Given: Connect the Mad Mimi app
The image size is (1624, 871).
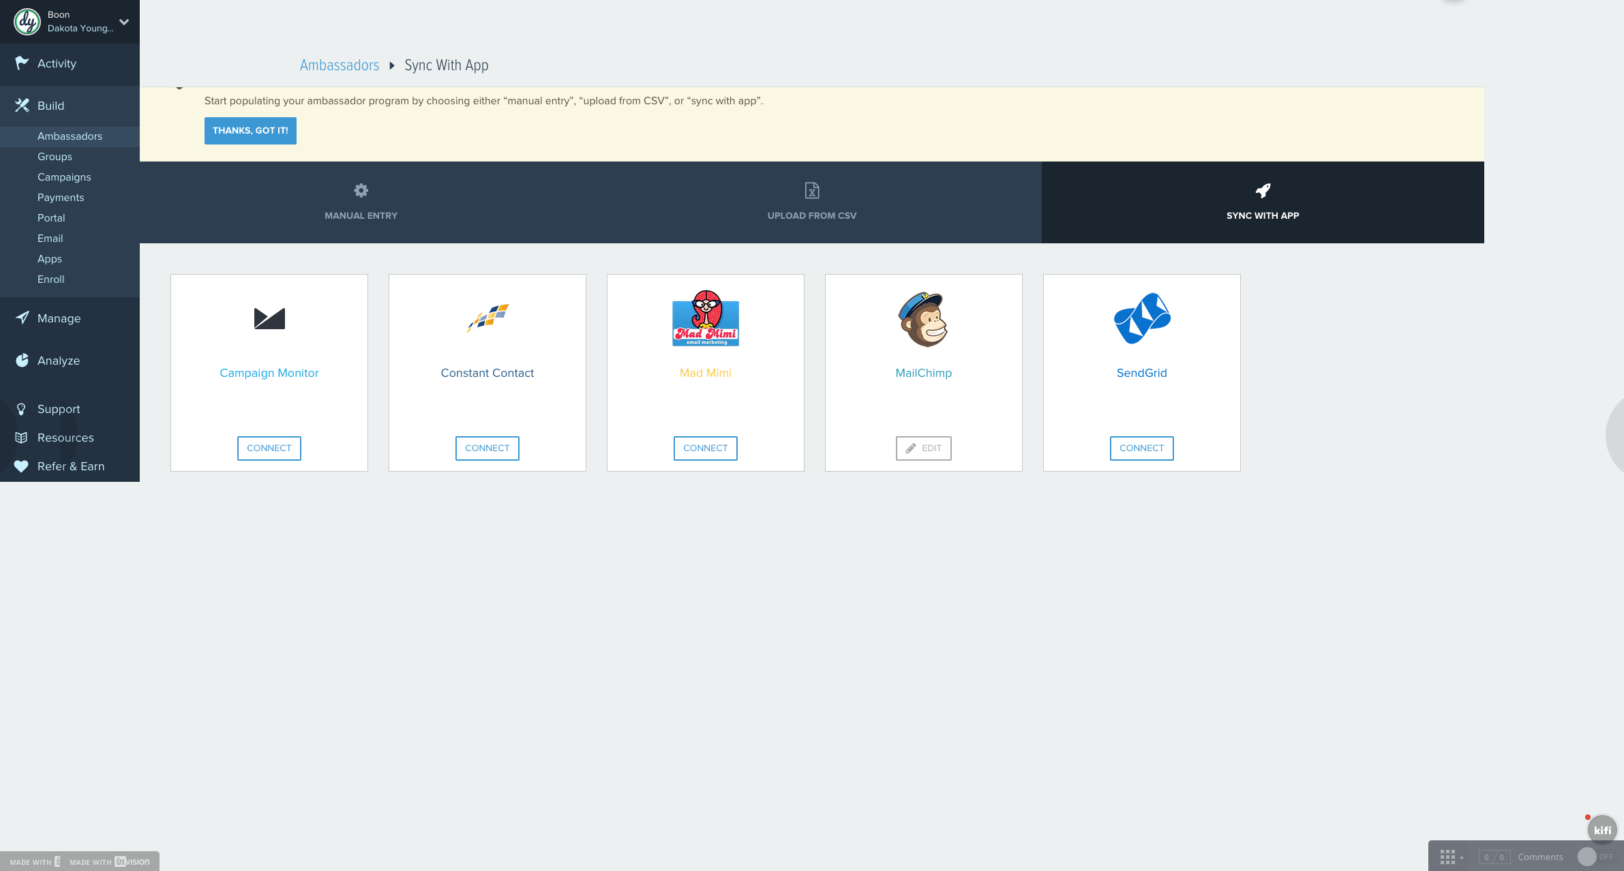Looking at the screenshot, I should click(706, 448).
